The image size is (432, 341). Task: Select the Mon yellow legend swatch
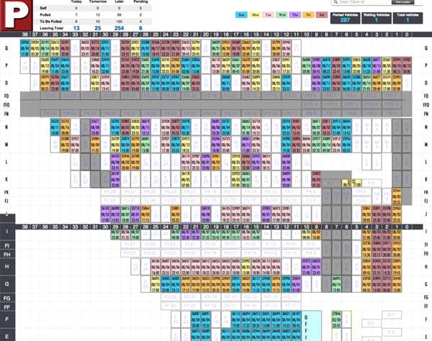click(255, 14)
